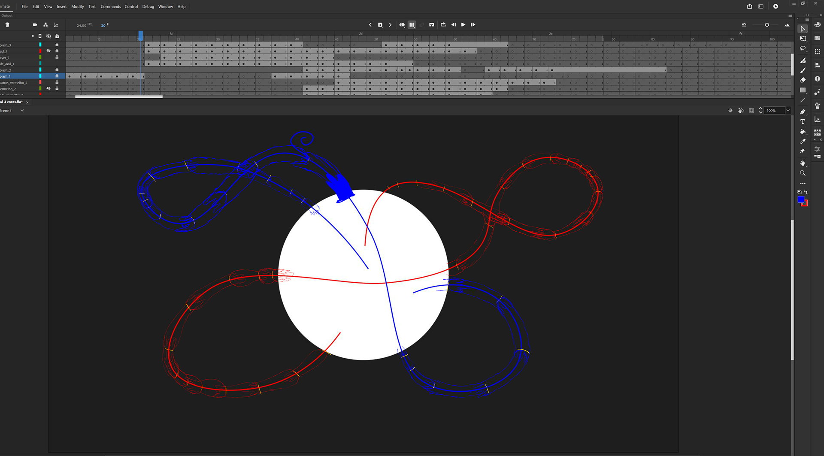Click Test Movie play button
Image resolution: width=824 pixels, height=456 pixels.
pos(776,6)
